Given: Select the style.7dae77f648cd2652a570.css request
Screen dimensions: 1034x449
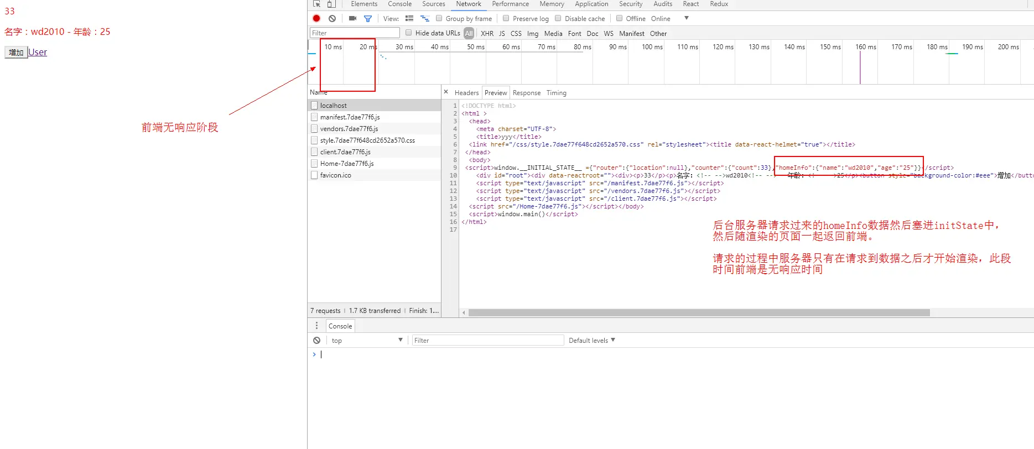Looking at the screenshot, I should (374, 140).
